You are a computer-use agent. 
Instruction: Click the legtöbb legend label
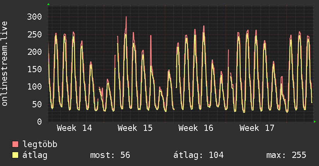(x=40, y=144)
